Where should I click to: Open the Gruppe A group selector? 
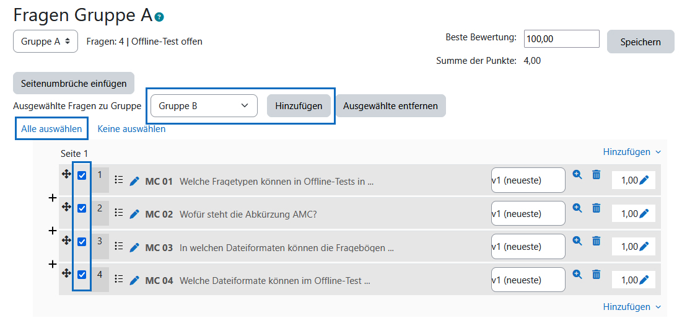pyautogui.click(x=45, y=42)
